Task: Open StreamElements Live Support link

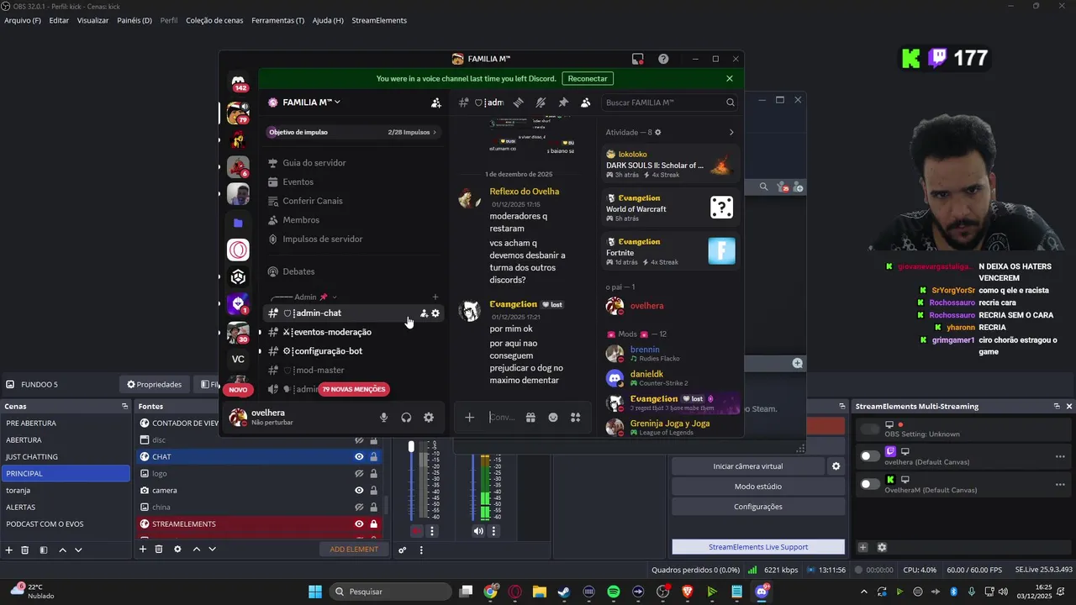Action: click(758, 547)
